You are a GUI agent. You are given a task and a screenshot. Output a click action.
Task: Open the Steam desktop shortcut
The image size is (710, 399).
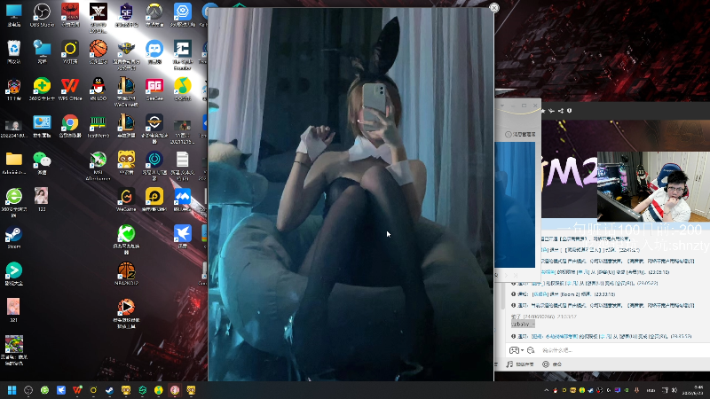(14, 237)
